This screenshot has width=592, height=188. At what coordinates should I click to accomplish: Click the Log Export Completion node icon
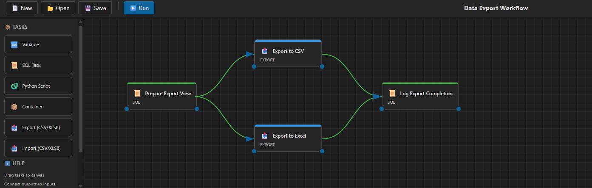(x=392, y=94)
